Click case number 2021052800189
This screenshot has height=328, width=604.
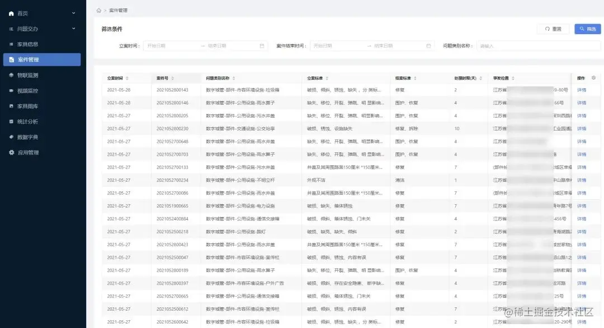172,271
